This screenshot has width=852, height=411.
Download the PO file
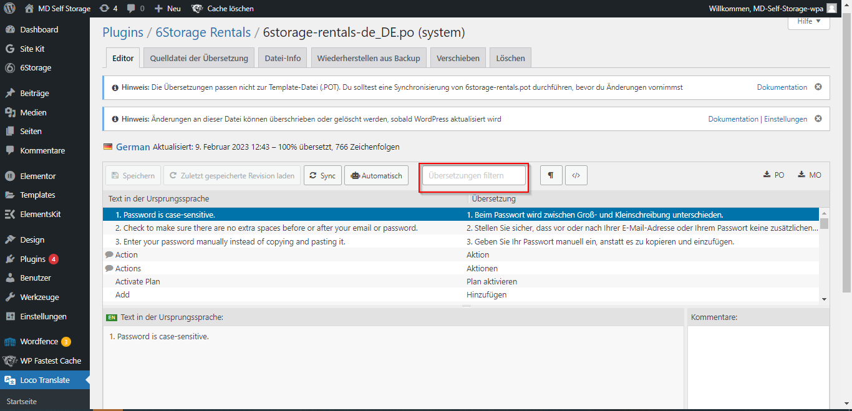[774, 175]
